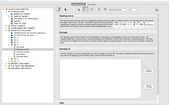Align text right
Image resolution: width=169 pixels, height=105 pixels.
pyautogui.click(x=99, y=10)
